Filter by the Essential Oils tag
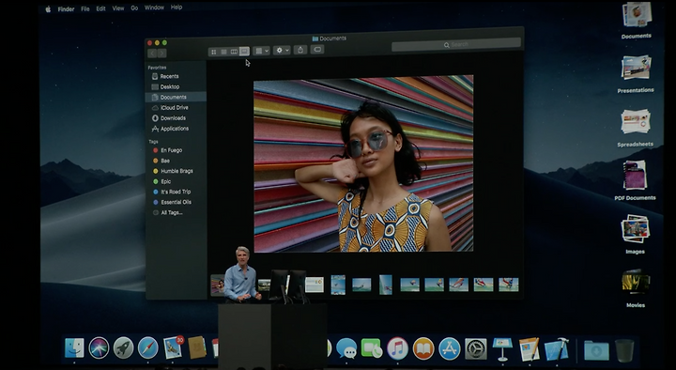Image resolution: width=676 pixels, height=370 pixels. tap(176, 202)
